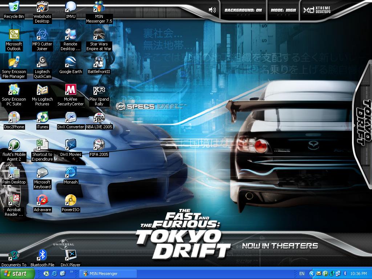Select the iTunes desktop shortcut

pos(42,121)
